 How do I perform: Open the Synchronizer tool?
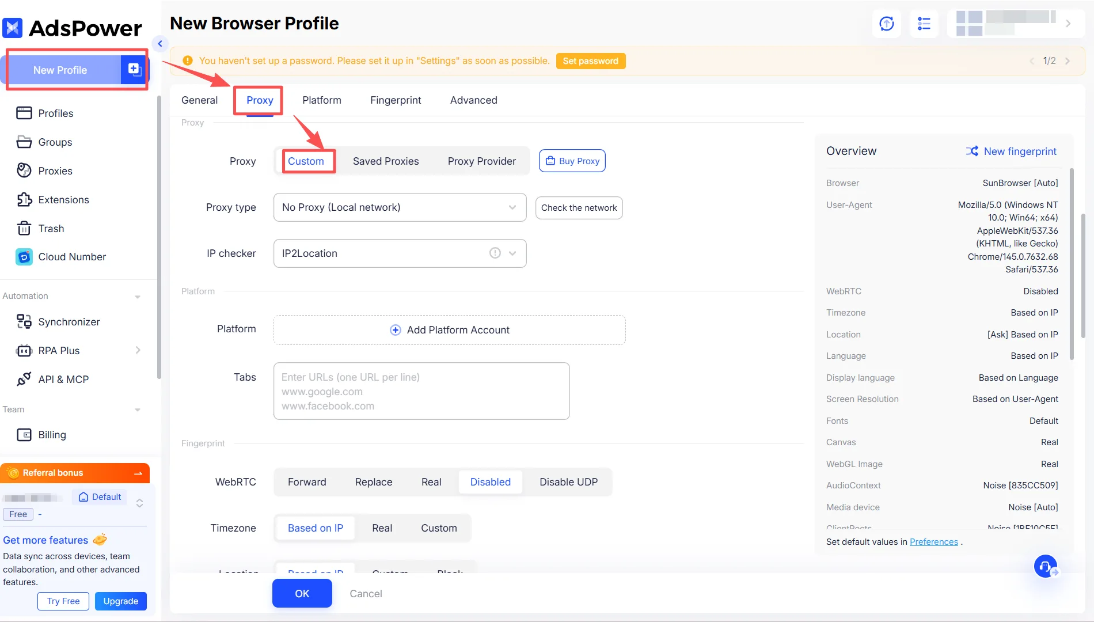(x=69, y=321)
